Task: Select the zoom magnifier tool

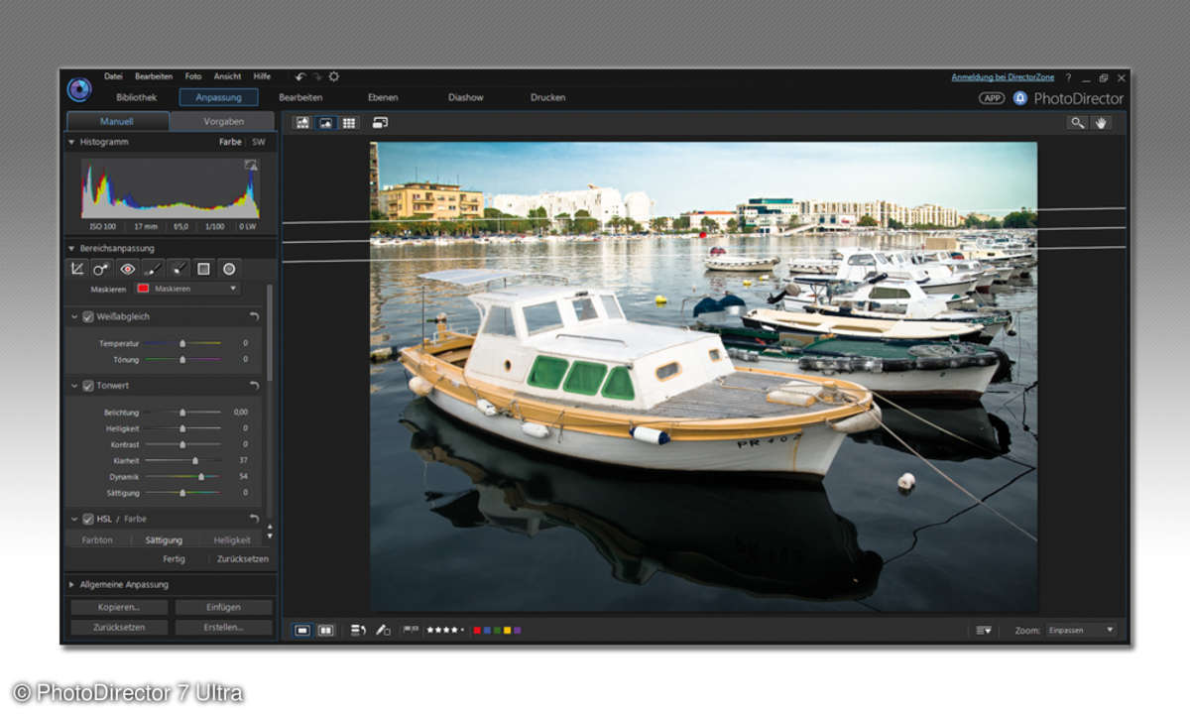Action: (1078, 123)
